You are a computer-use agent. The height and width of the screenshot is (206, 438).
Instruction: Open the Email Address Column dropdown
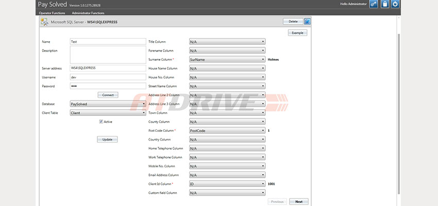point(227,175)
